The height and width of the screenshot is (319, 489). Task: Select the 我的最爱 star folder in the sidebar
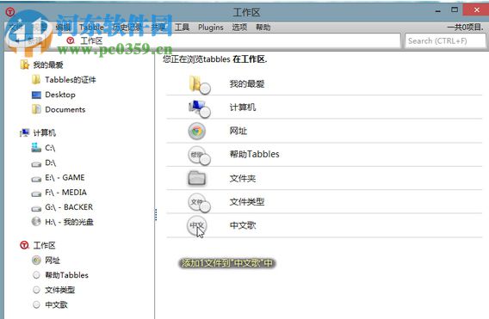click(25, 64)
